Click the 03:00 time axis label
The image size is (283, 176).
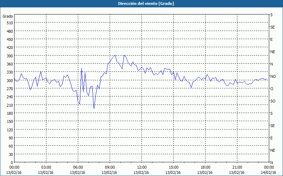click(46, 168)
